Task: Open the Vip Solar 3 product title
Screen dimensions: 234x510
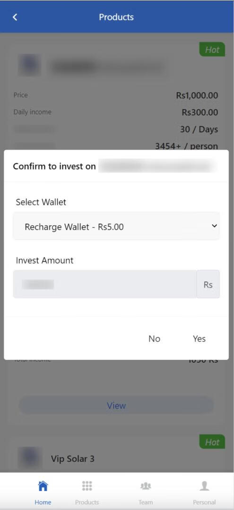Action: (73, 459)
